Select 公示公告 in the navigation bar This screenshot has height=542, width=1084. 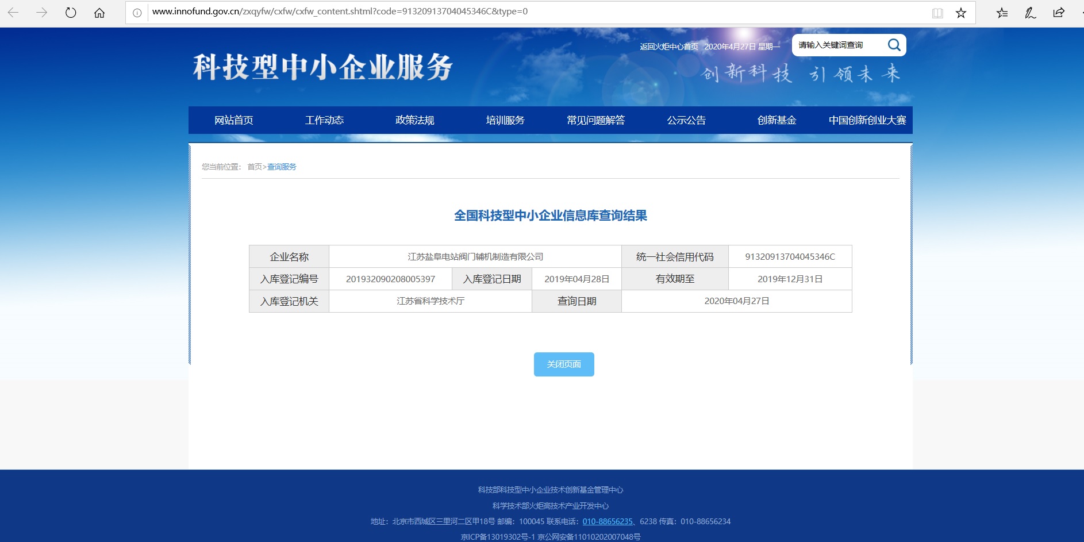pos(686,120)
